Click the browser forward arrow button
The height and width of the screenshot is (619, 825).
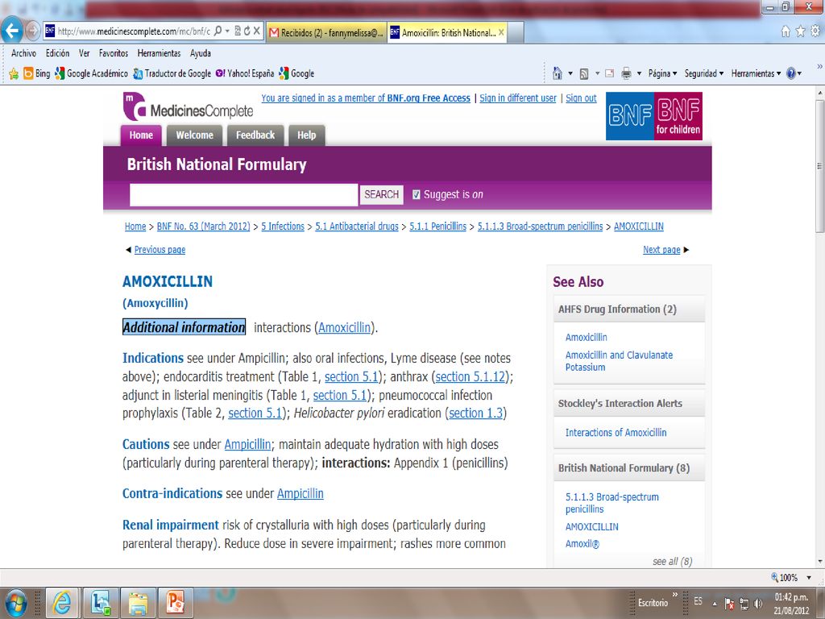point(32,31)
